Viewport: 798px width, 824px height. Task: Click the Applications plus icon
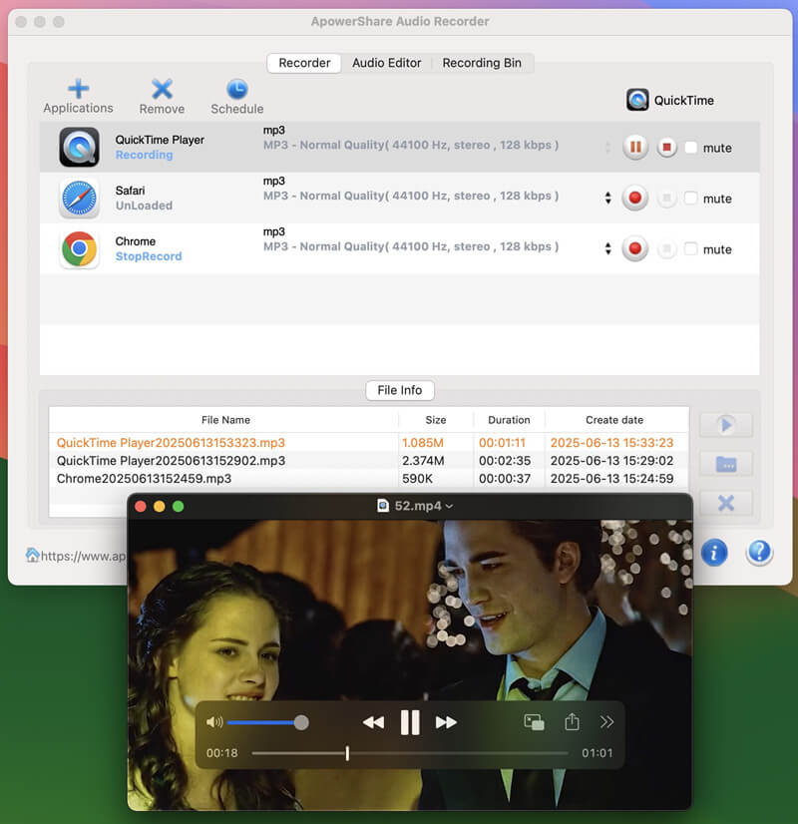[x=78, y=88]
